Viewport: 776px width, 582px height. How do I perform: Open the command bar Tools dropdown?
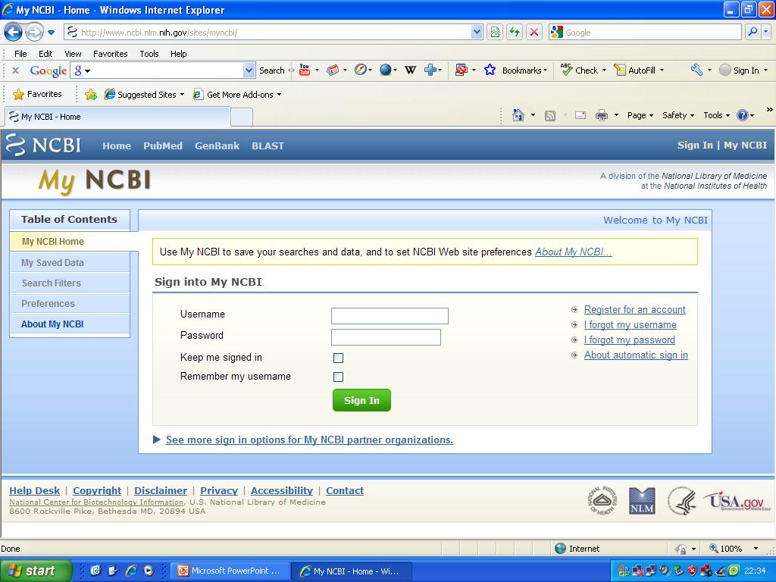coord(717,115)
